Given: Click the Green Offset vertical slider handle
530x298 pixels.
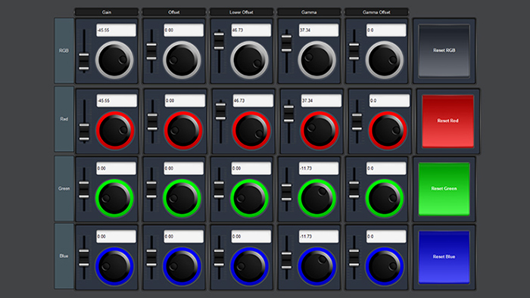Looking at the screenshot, I should [151, 190].
